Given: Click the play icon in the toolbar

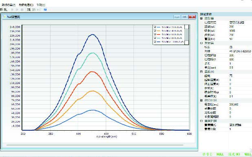Looking at the screenshot, I should tap(12, 10).
